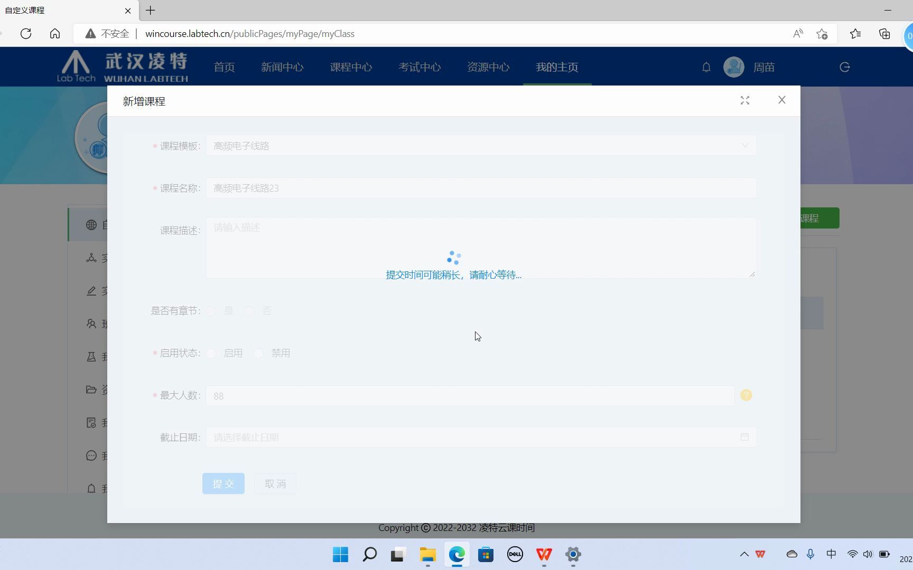913x570 pixels.
Task: Click the 截止日期 date field
Action: pyautogui.click(x=481, y=437)
